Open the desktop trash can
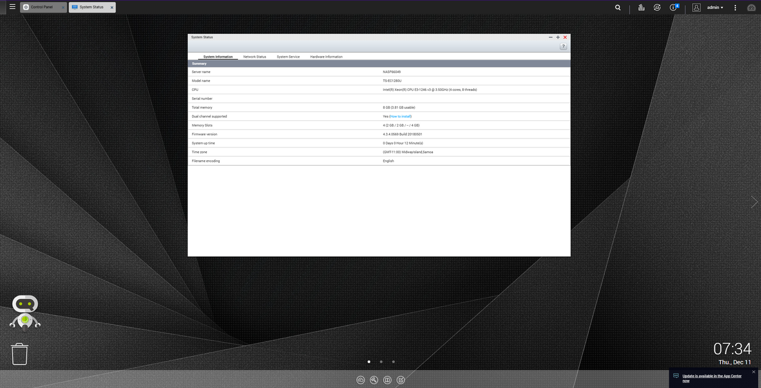The width and height of the screenshot is (761, 388). point(19,354)
